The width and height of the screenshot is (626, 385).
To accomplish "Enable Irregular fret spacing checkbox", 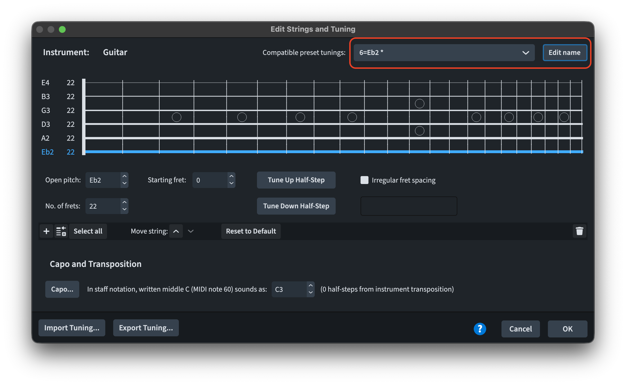I will 365,180.
